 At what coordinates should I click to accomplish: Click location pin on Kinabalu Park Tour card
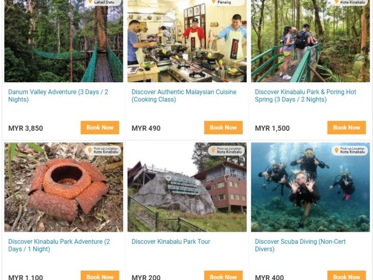pyautogui.click(x=213, y=150)
